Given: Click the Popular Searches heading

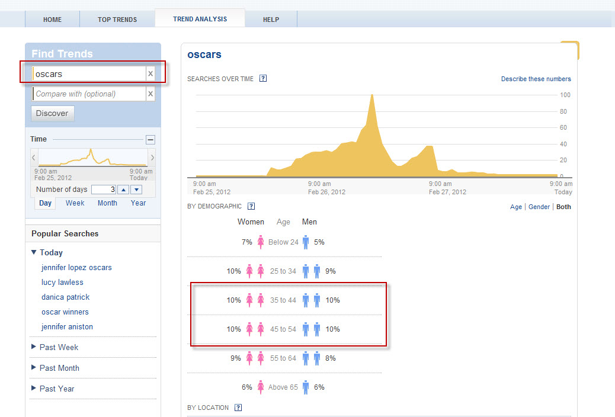Looking at the screenshot, I should point(65,233).
